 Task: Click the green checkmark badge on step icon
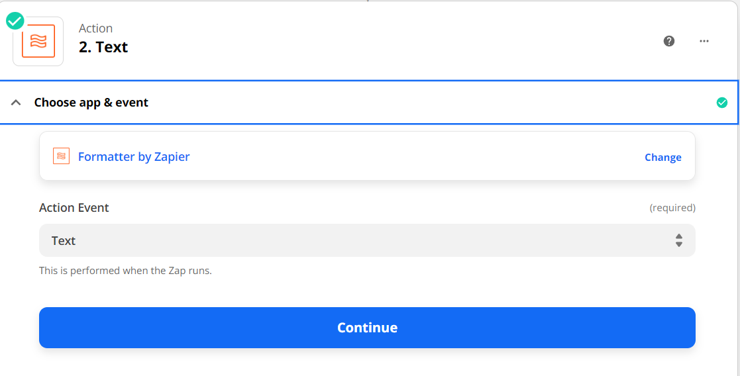point(15,21)
